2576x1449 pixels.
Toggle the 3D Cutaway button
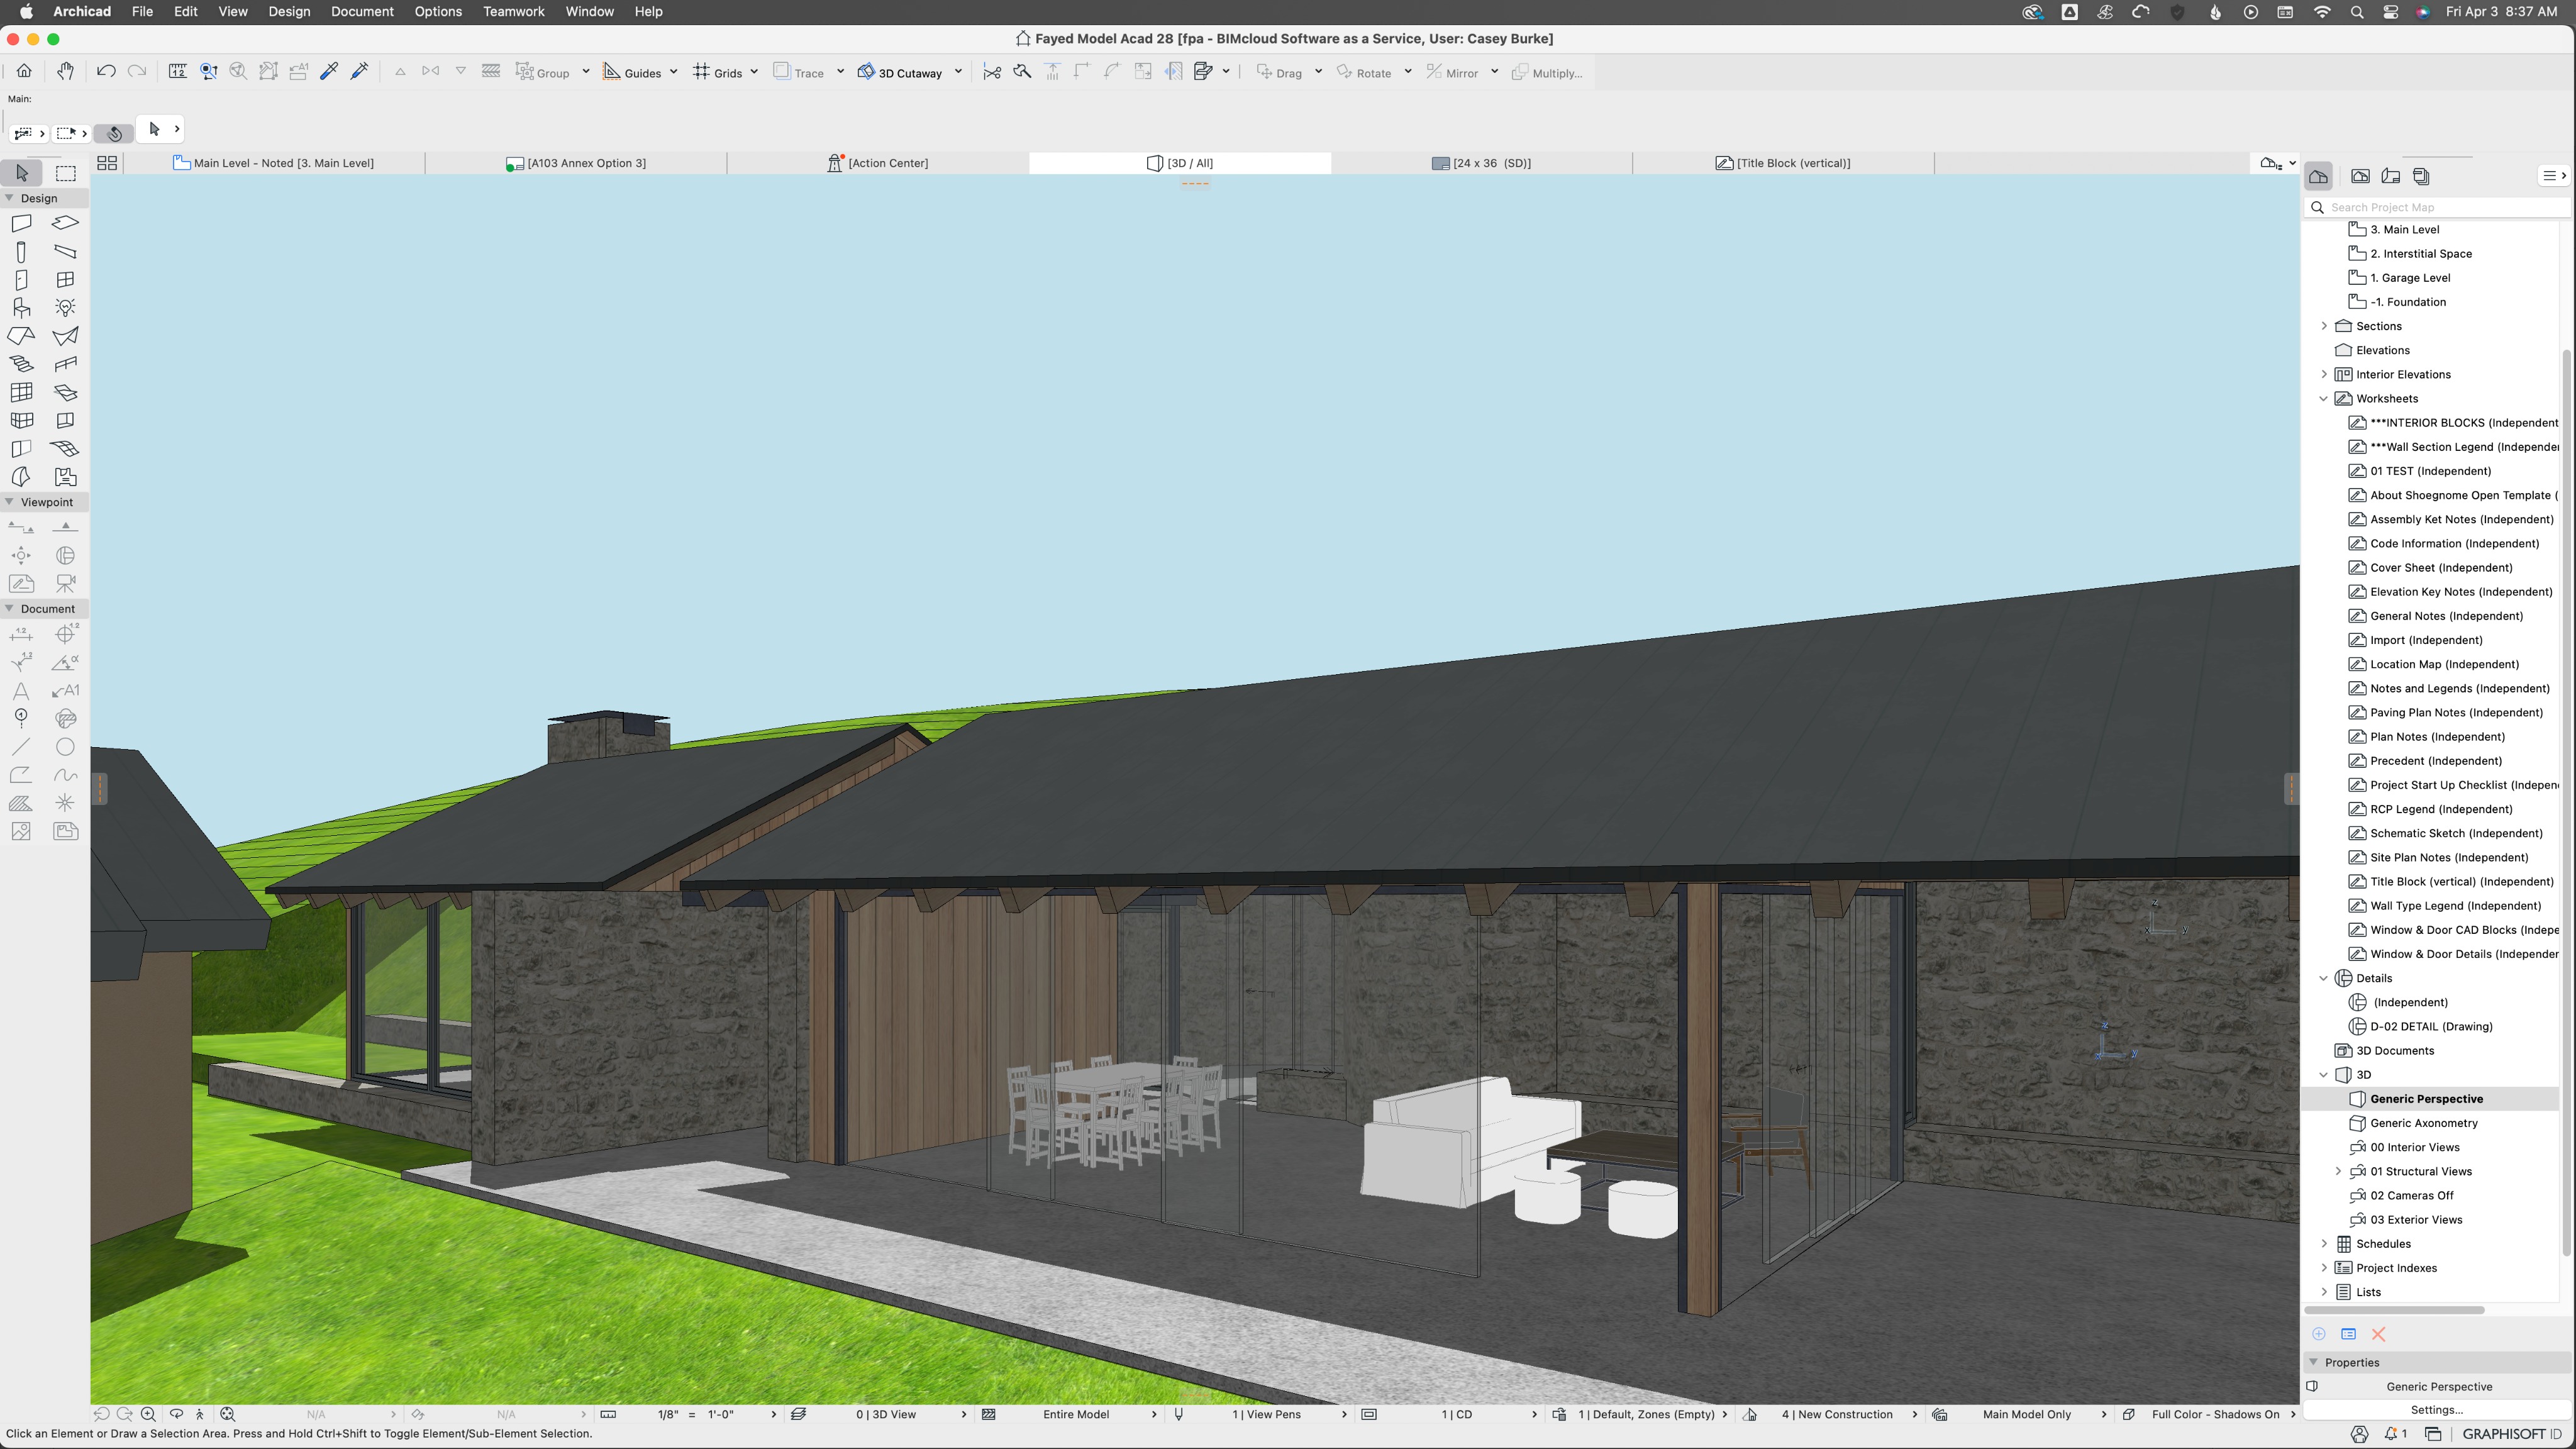tap(900, 72)
